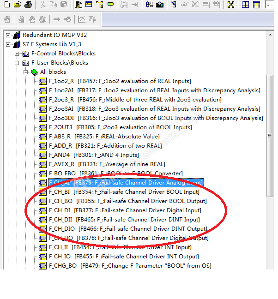Select block F_2oo3_R FB456
This screenshot has width=278, height=299.
click(x=135, y=100)
